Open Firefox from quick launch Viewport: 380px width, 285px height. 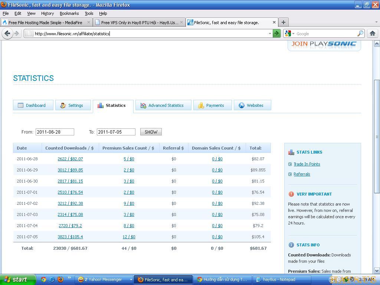60,279
